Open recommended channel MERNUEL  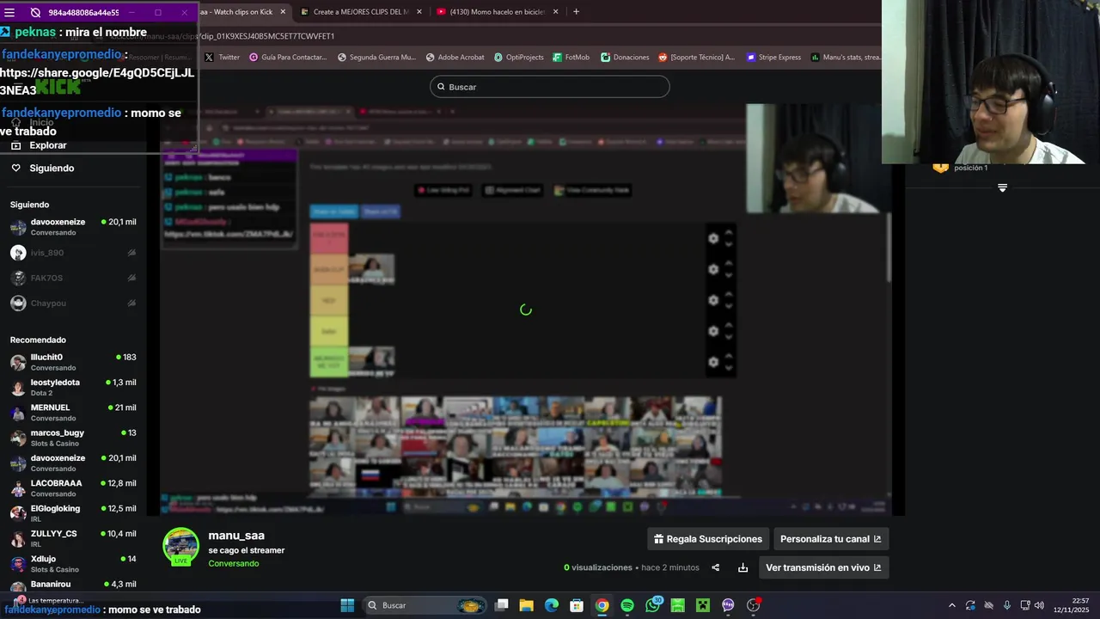coord(73,413)
